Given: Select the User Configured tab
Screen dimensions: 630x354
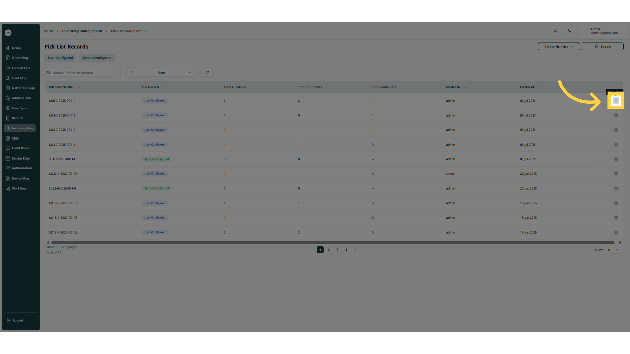Looking at the screenshot, I should click(x=60, y=58).
